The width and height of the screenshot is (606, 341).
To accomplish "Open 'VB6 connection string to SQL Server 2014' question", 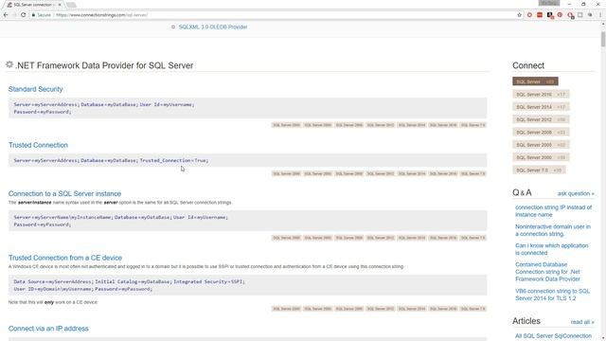I will (x=552, y=295).
